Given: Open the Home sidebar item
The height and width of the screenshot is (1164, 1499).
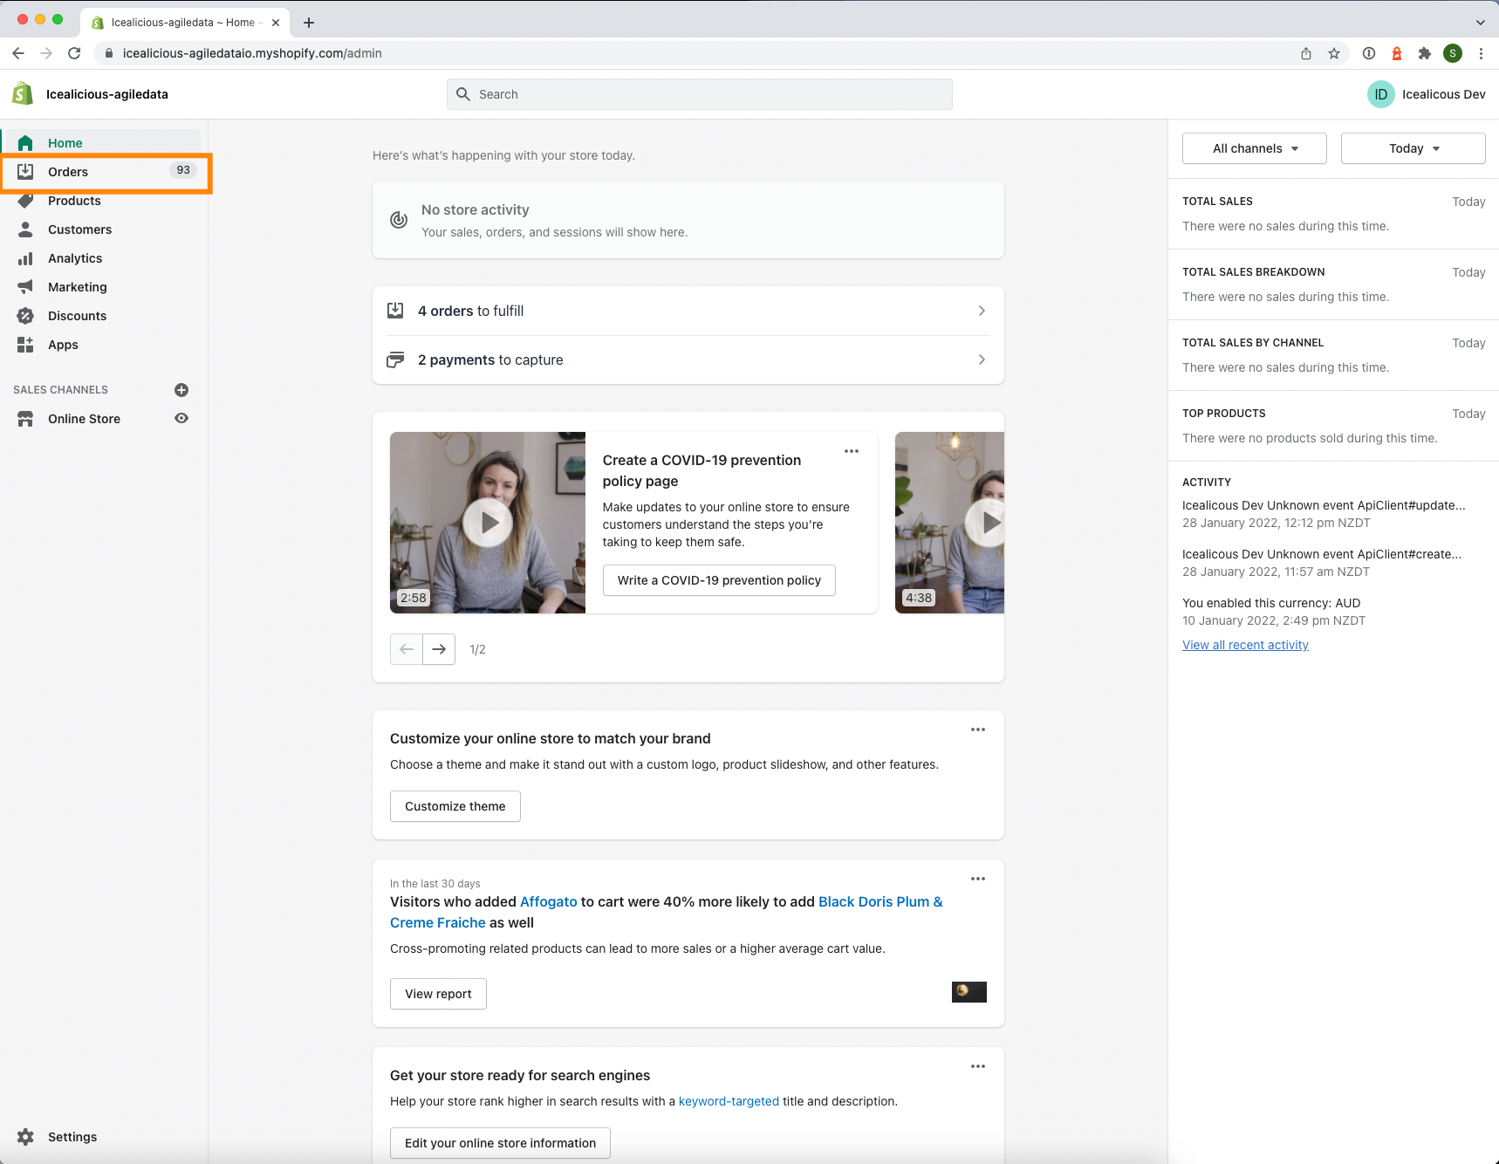Looking at the screenshot, I should (101, 143).
